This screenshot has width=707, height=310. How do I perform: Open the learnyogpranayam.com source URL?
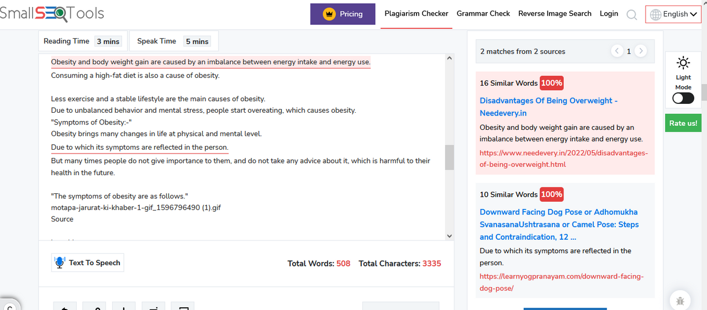561,282
